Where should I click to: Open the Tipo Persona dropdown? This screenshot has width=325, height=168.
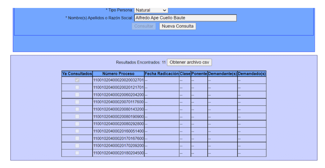pyautogui.click(x=151, y=10)
